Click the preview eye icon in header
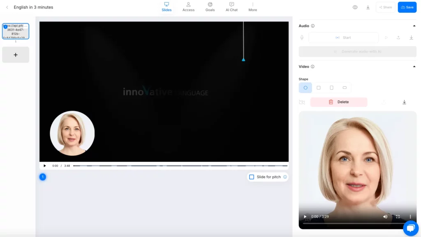This screenshot has width=421, height=237. tap(355, 7)
